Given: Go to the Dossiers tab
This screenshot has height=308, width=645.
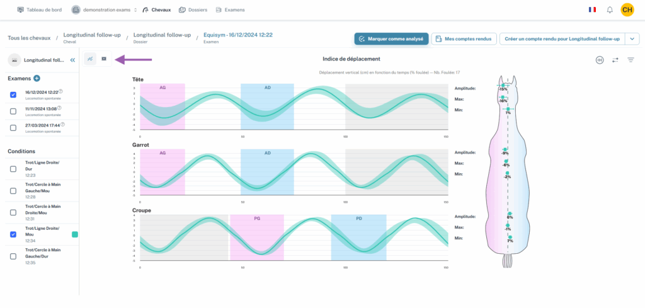Looking at the screenshot, I should (193, 10).
